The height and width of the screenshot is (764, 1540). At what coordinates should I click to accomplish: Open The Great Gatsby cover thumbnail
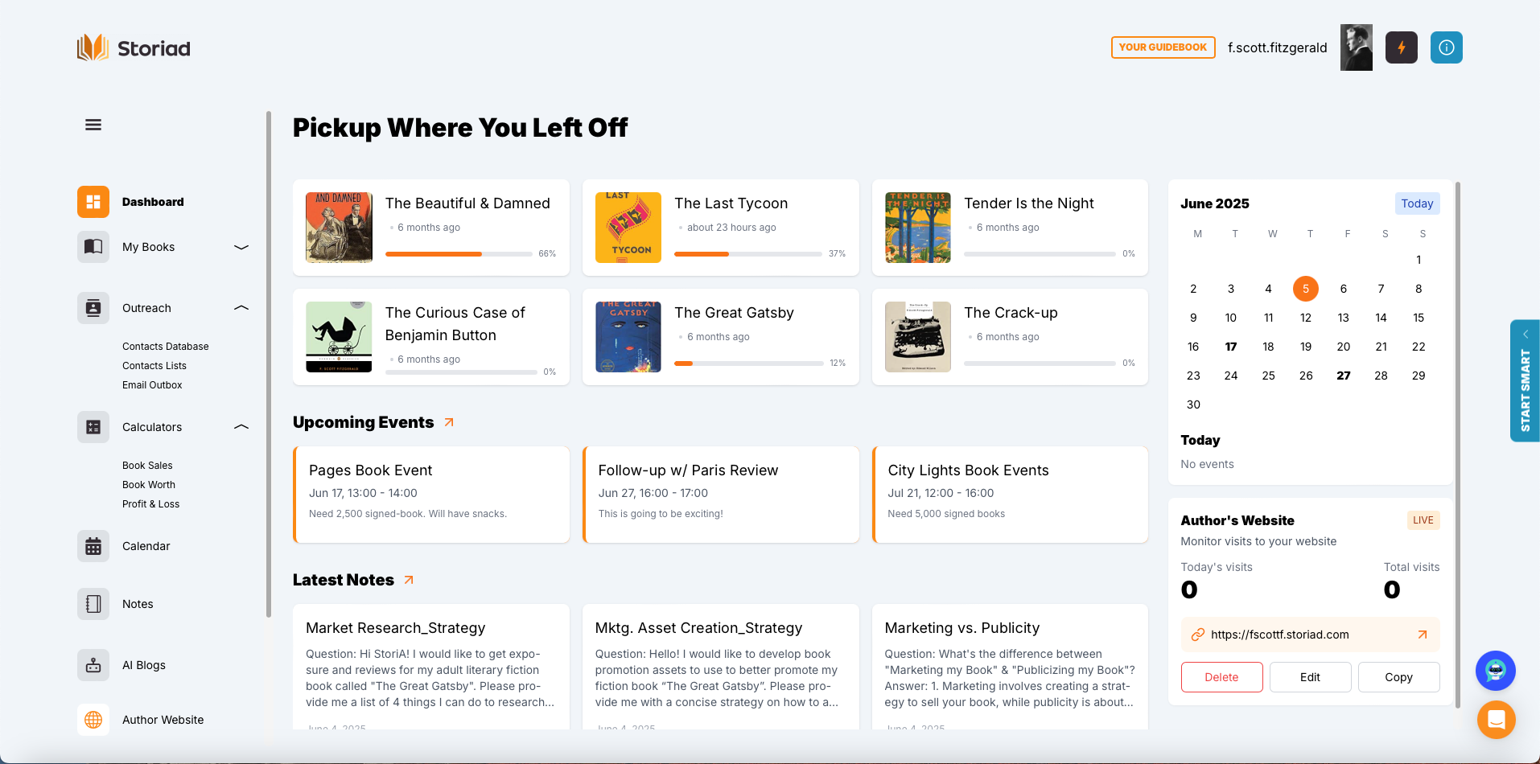tap(628, 337)
